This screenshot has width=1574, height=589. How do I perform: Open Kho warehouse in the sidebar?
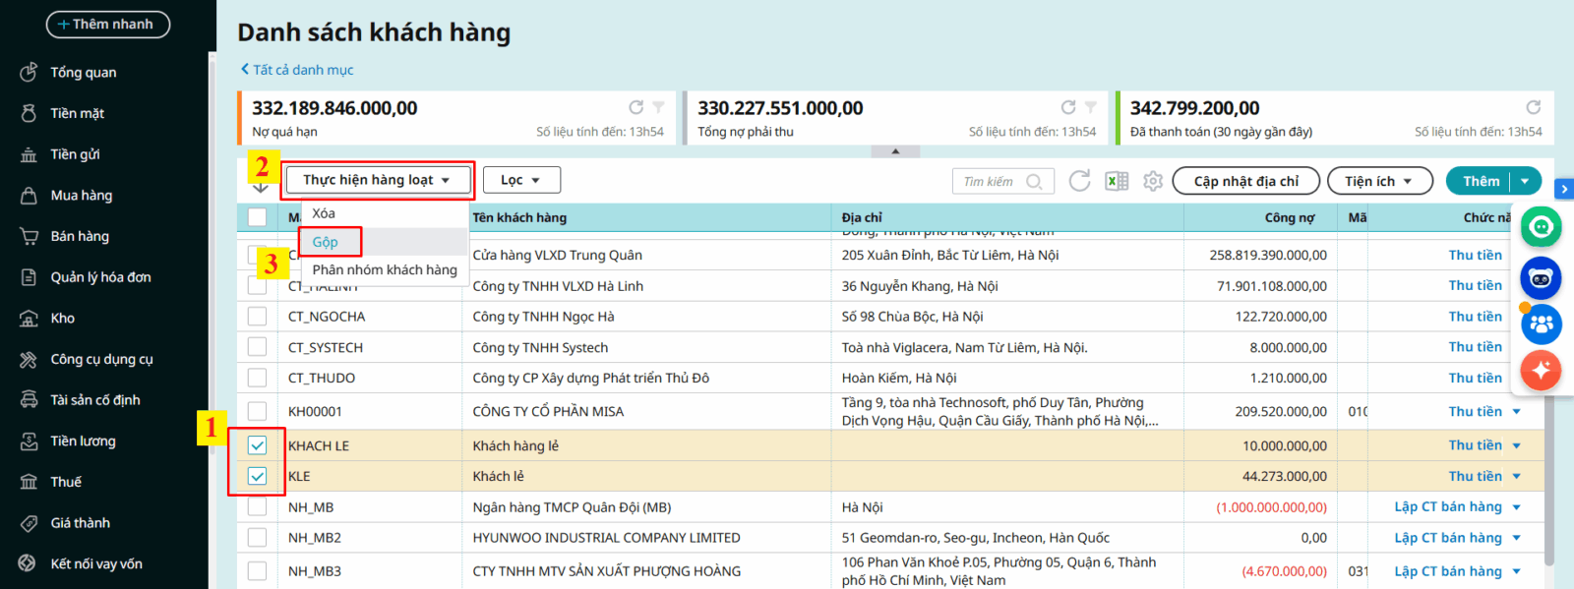62,318
